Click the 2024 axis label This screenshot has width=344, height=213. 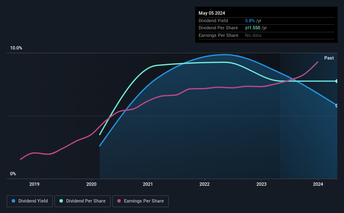coord(318,184)
